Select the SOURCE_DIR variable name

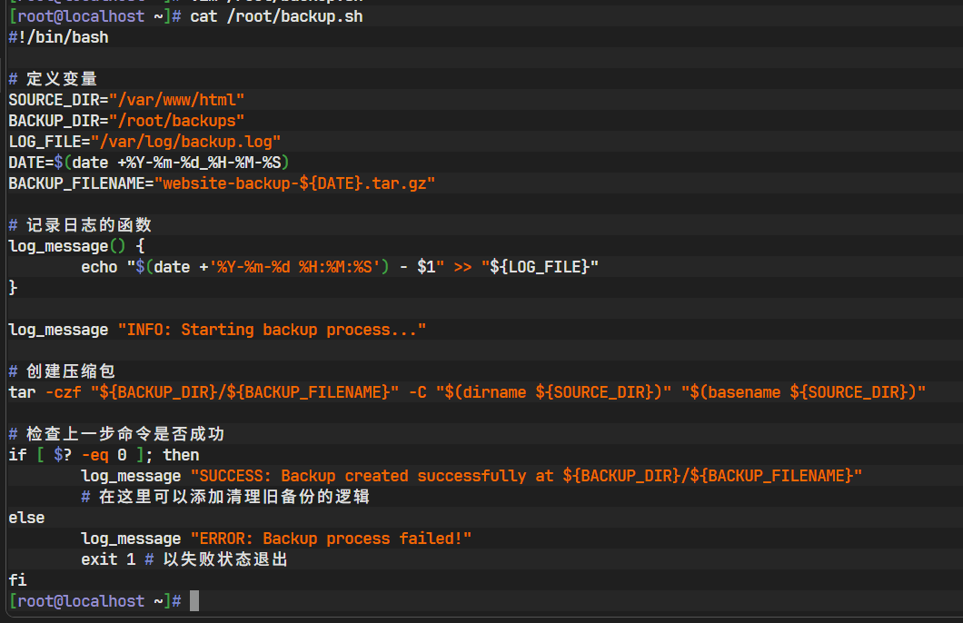[50, 99]
